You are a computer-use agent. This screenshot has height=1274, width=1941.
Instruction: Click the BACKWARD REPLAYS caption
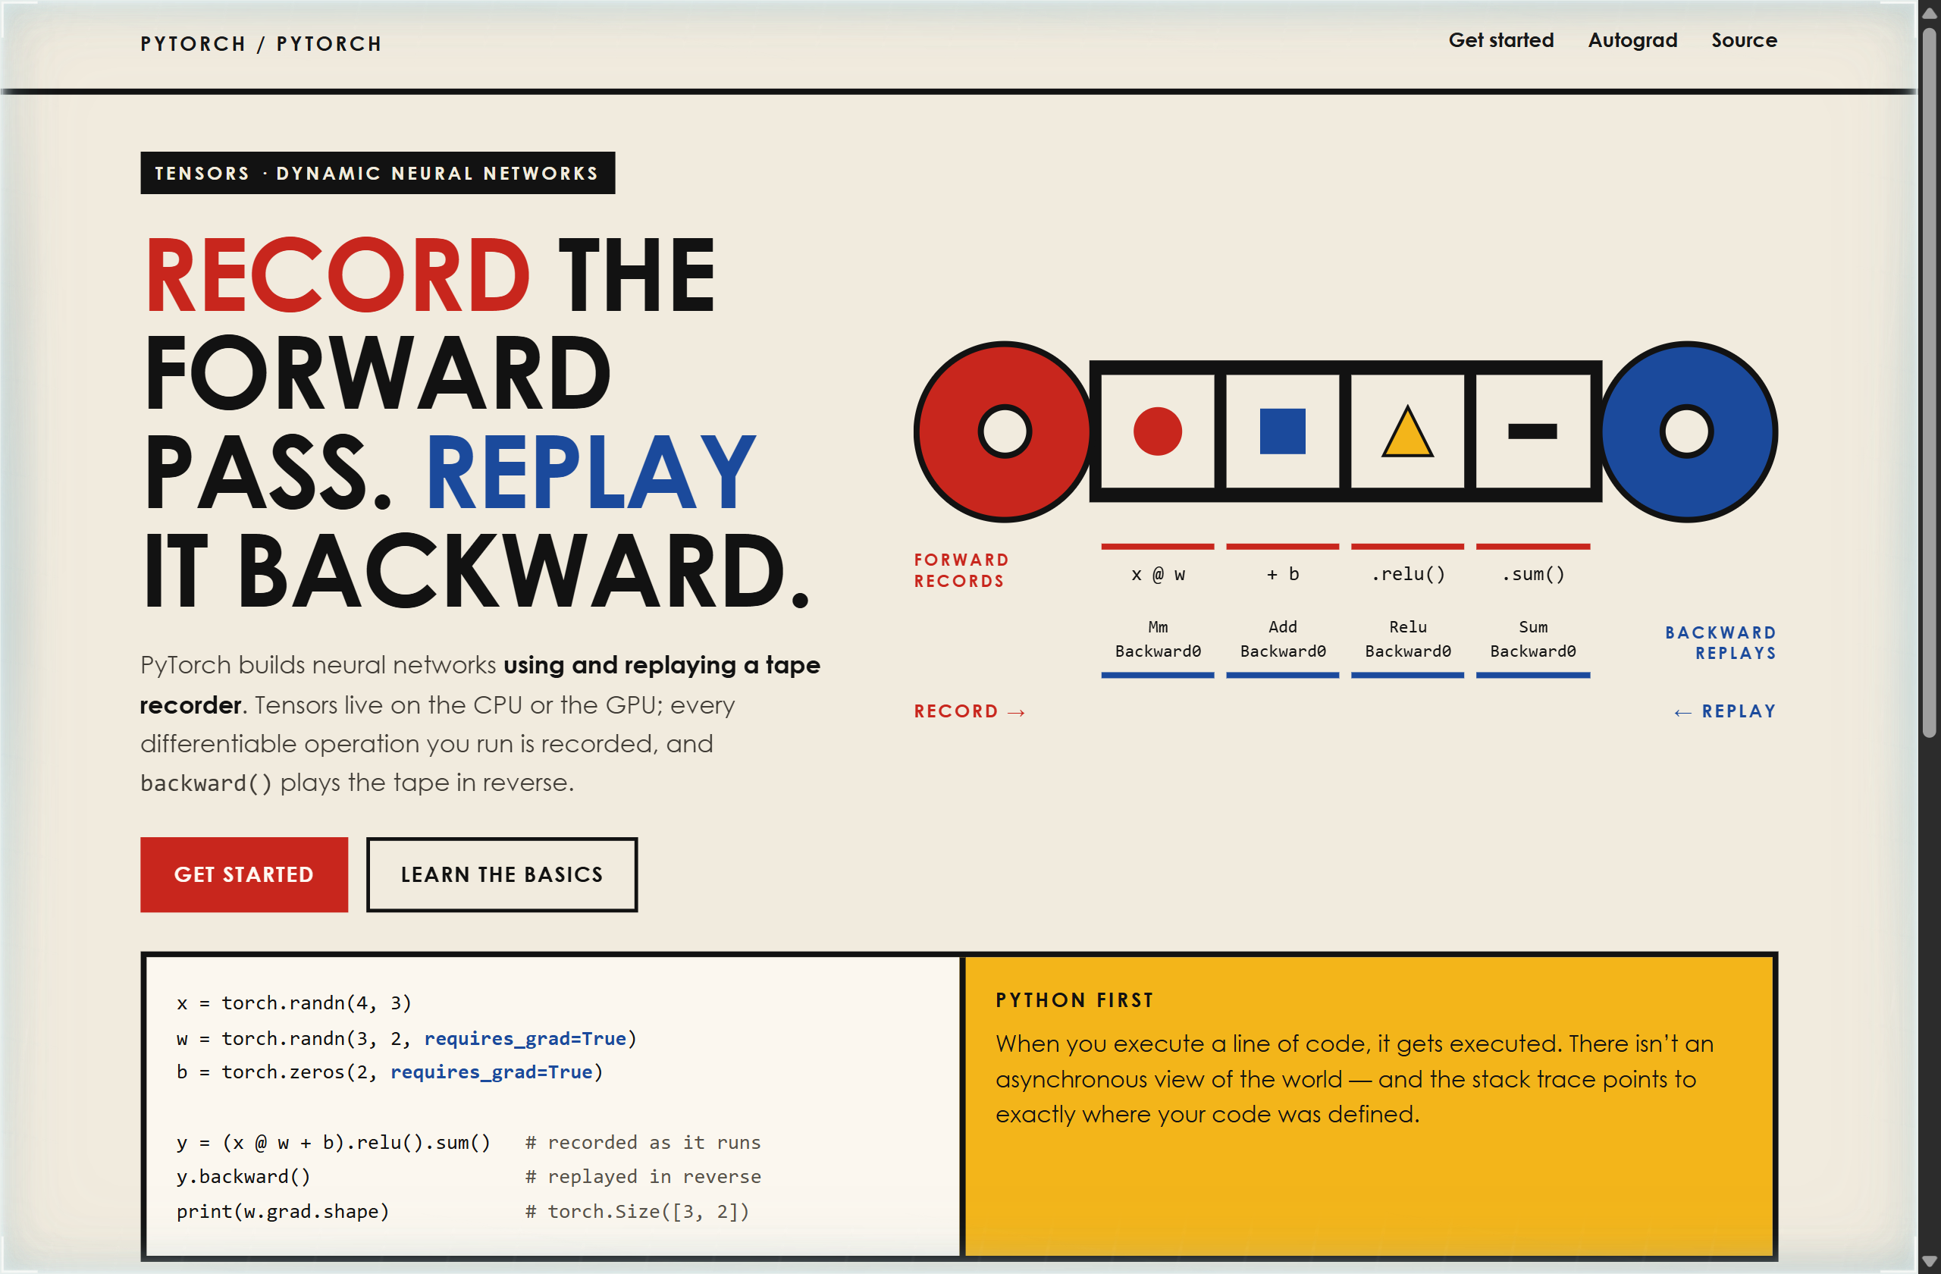[1721, 643]
